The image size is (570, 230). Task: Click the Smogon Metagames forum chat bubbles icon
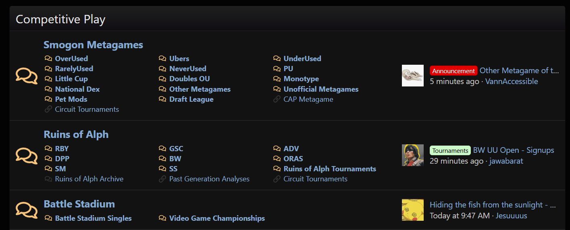27,76
